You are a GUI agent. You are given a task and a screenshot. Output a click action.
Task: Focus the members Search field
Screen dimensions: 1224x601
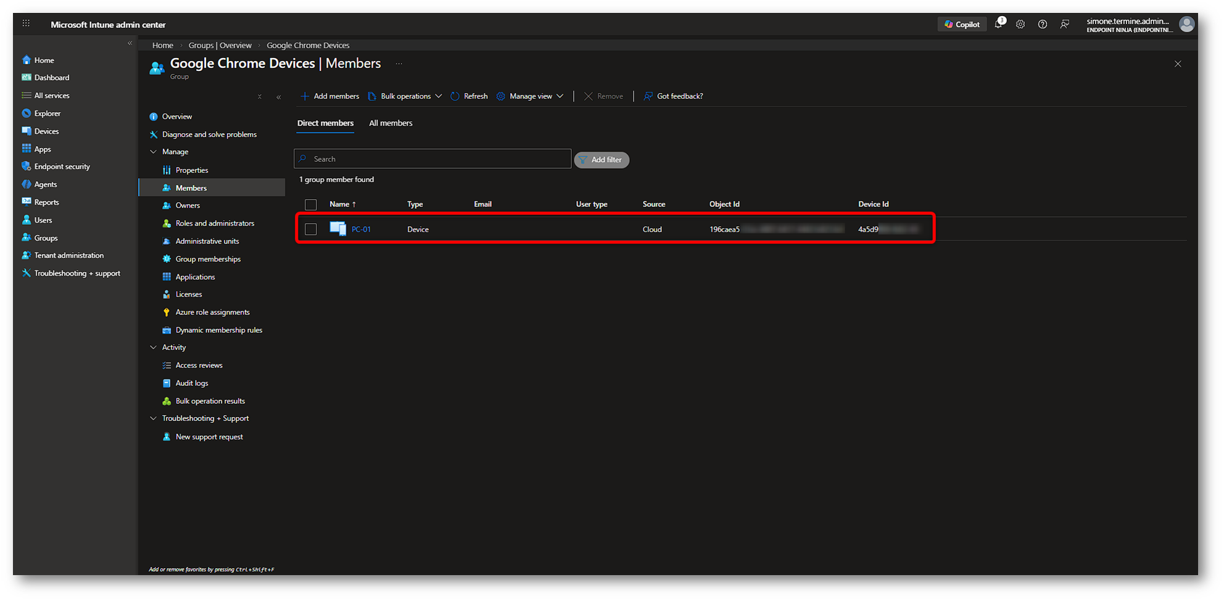(432, 159)
